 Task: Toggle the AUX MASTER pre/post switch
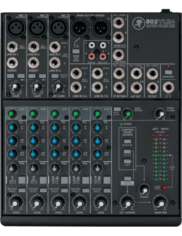(x=117, y=109)
